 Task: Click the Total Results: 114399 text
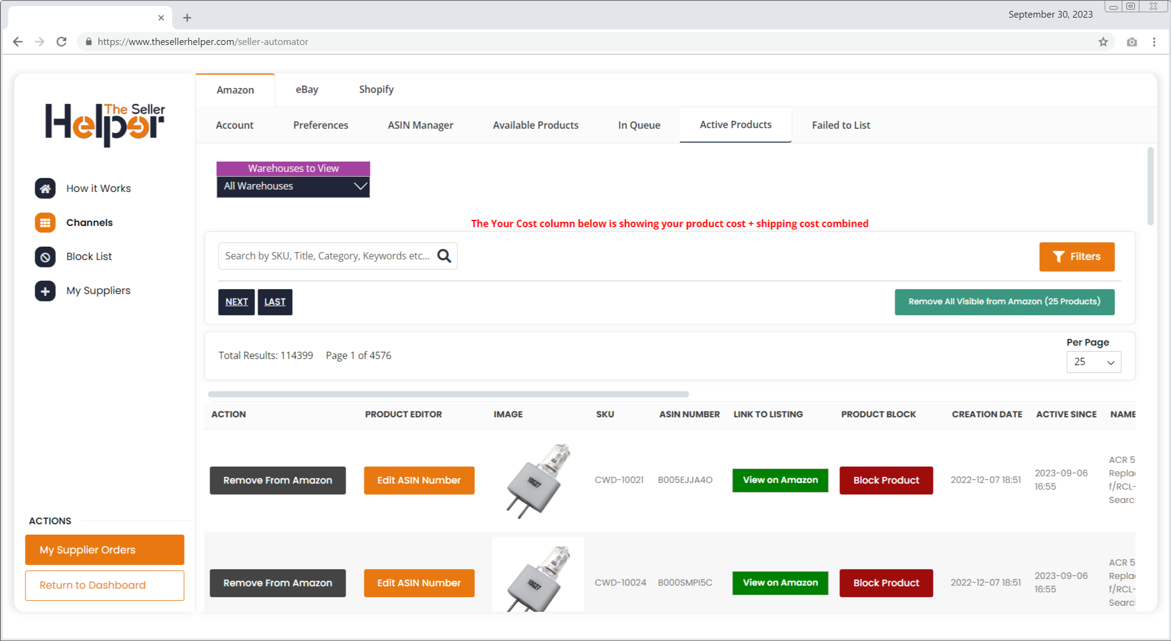tap(266, 355)
